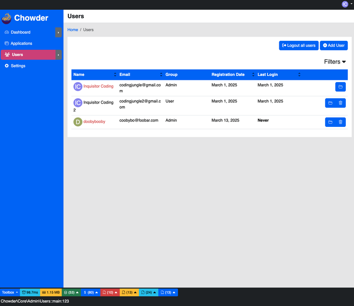Sort table by Name column arrows

point(115,75)
